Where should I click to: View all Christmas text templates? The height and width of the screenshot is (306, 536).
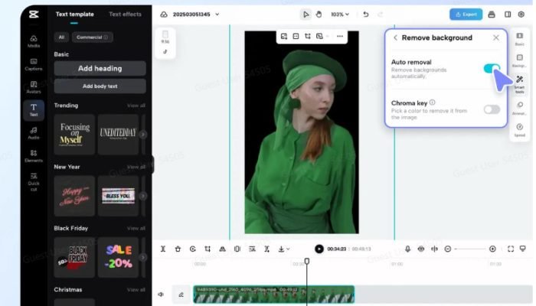136,290
